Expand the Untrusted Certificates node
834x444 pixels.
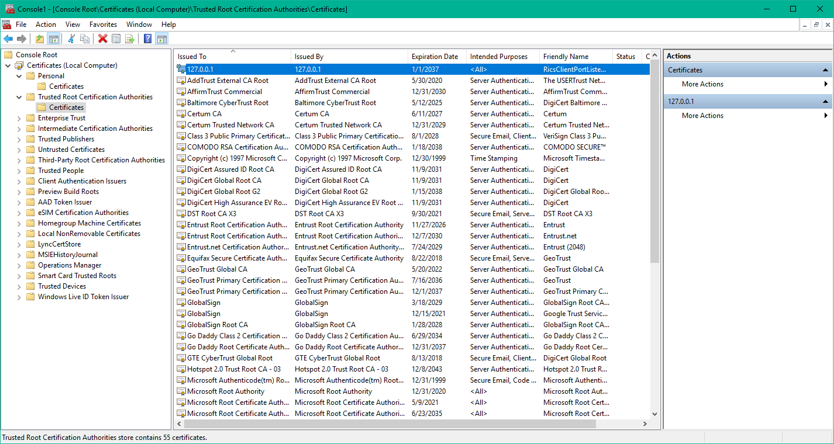(19, 150)
